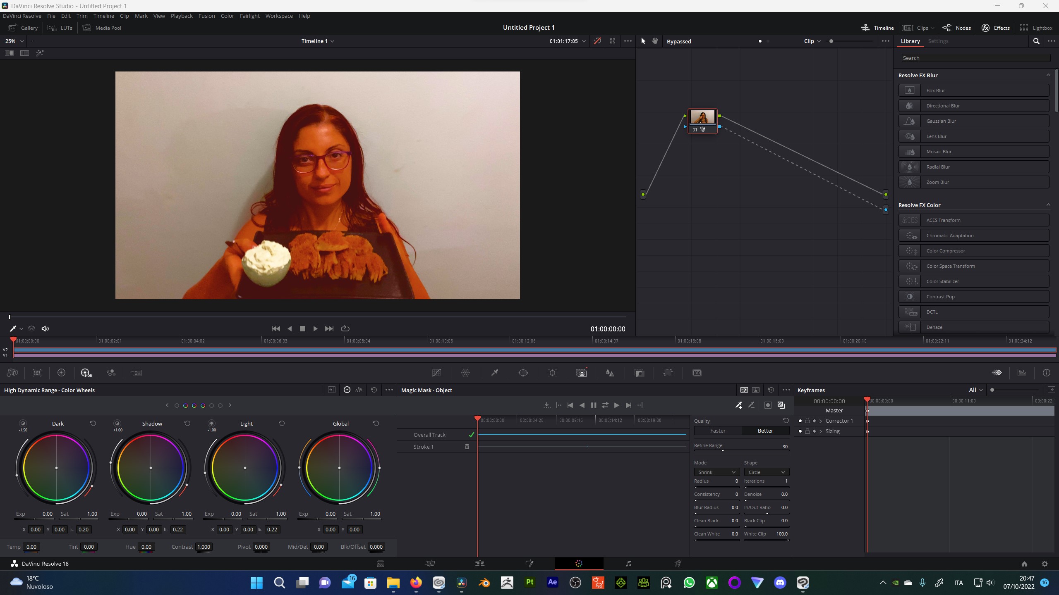This screenshot has height=595, width=1059.
Task: Open the Power Window palette
Action: click(x=523, y=373)
